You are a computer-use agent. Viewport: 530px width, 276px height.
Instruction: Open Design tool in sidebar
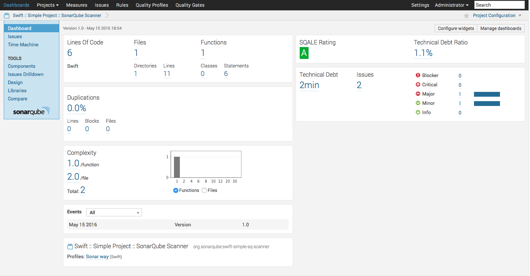(x=15, y=82)
